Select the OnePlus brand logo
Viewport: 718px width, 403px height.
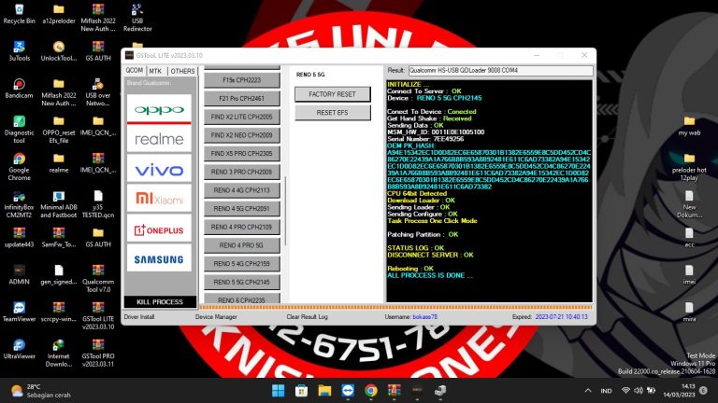(159, 229)
